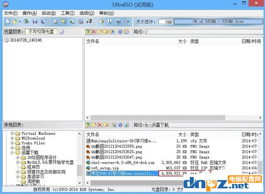Open recent files dropdown arrow beside Open
The image size is (265, 194).
20,22
